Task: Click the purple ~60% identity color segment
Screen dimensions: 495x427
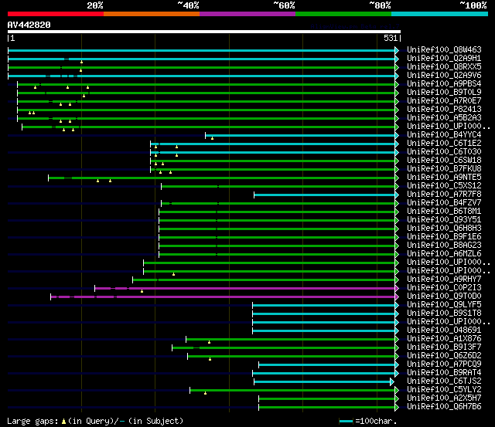Action: (x=247, y=14)
